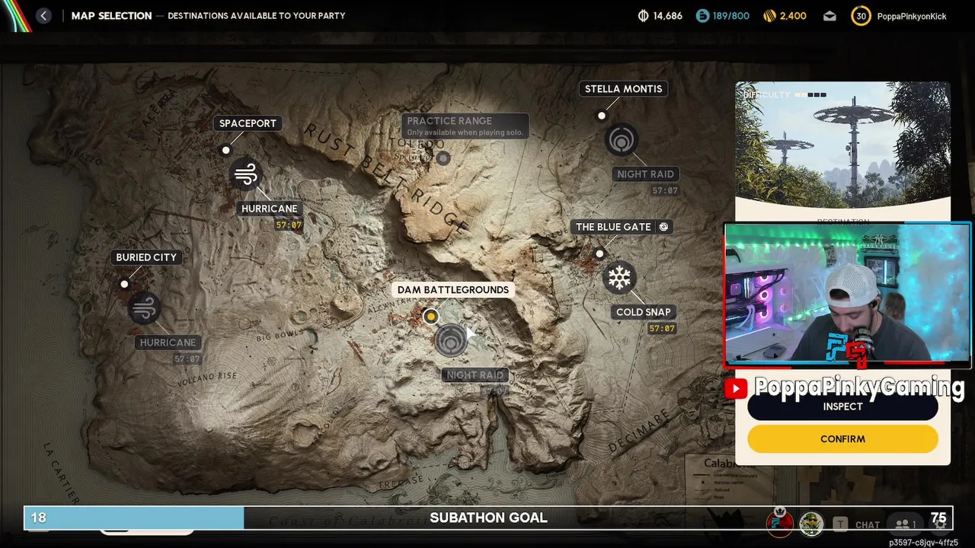Click the Practice Range label
This screenshot has height=548, width=975.
[465, 126]
